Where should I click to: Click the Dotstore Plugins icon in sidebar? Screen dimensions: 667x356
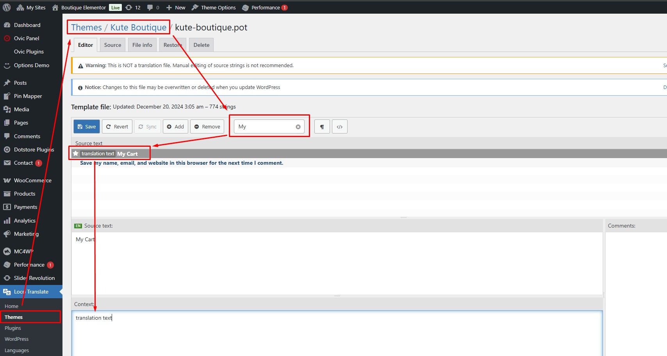click(7, 150)
